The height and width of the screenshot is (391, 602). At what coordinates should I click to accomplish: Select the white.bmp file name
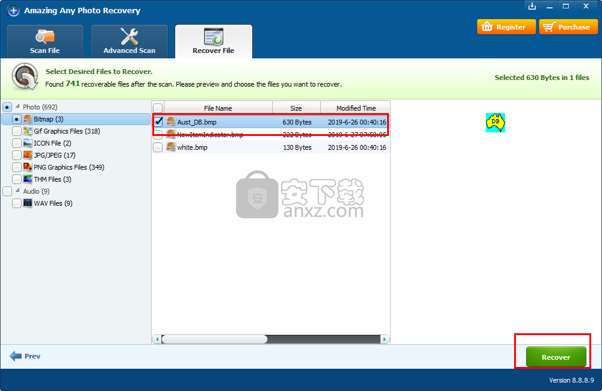pos(193,147)
